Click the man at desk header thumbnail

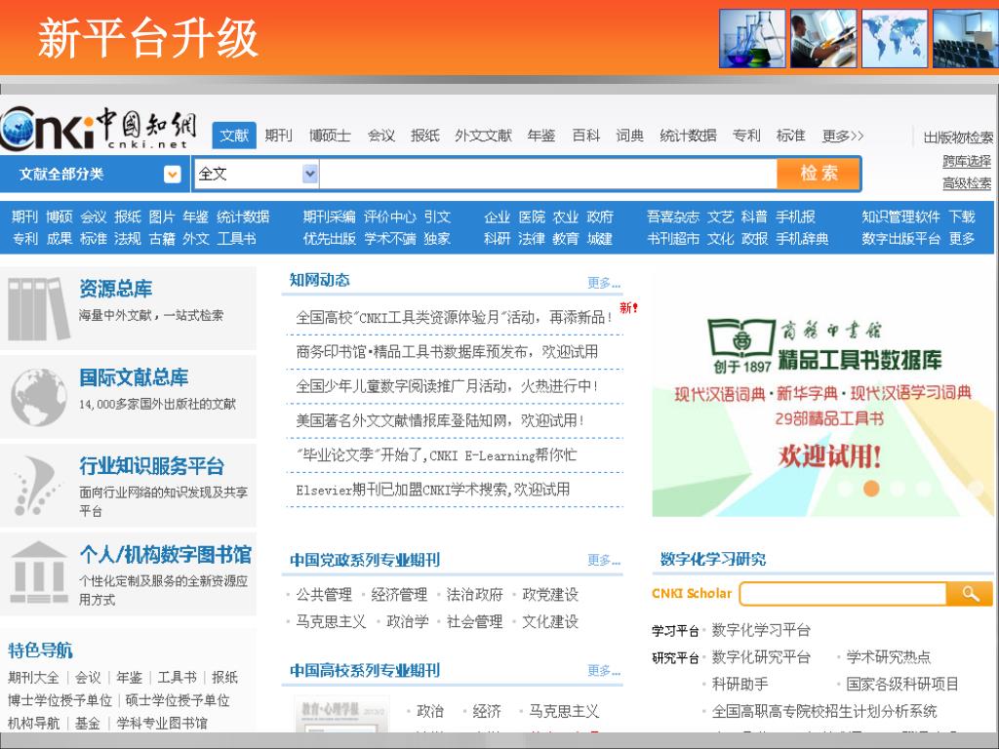(823, 38)
